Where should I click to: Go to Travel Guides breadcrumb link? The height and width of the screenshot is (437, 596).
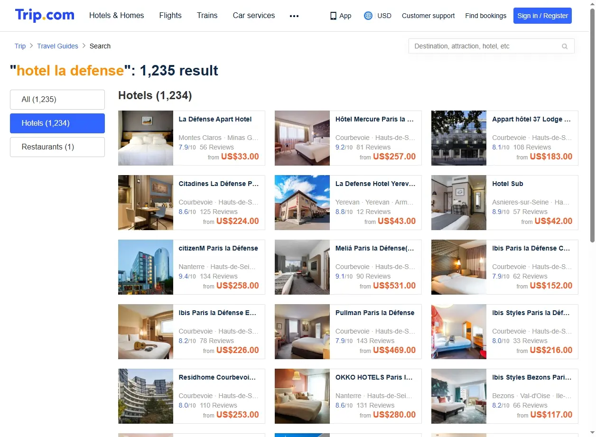(x=58, y=46)
